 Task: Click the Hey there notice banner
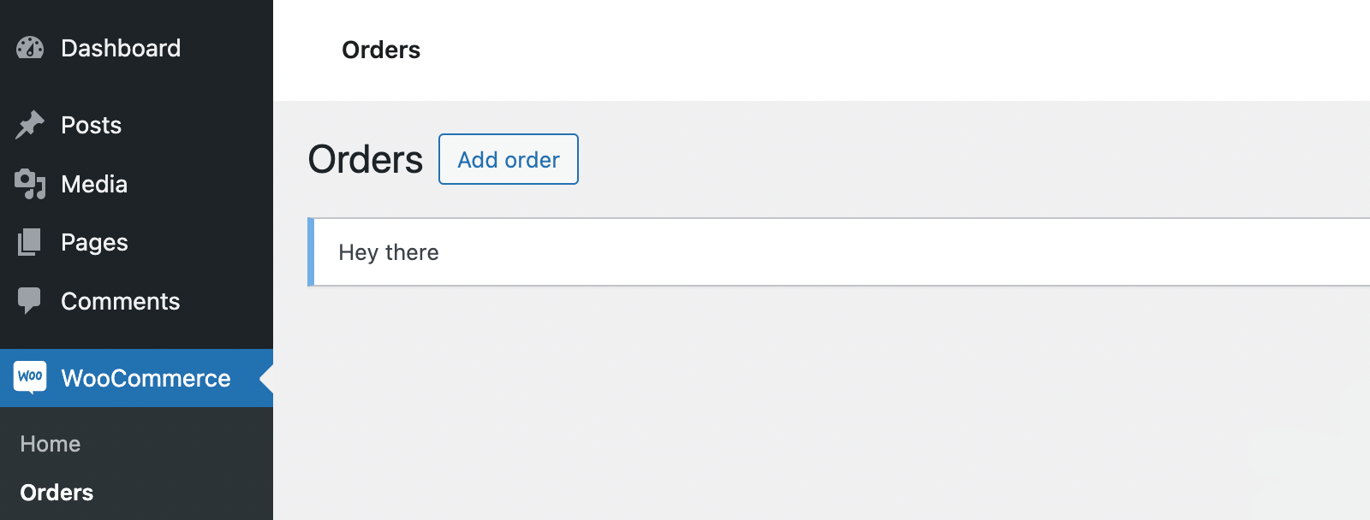pos(390,252)
